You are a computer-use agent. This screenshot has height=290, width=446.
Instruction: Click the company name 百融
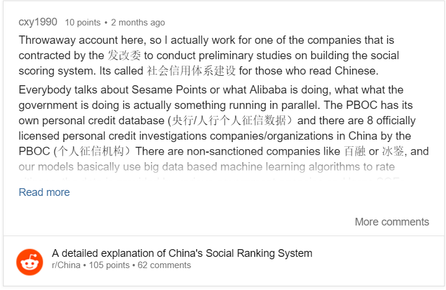[x=355, y=152]
